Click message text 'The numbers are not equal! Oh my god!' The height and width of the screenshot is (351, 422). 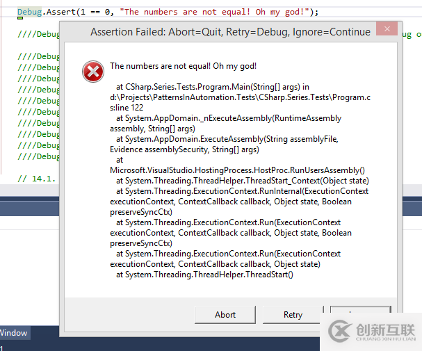click(x=184, y=66)
